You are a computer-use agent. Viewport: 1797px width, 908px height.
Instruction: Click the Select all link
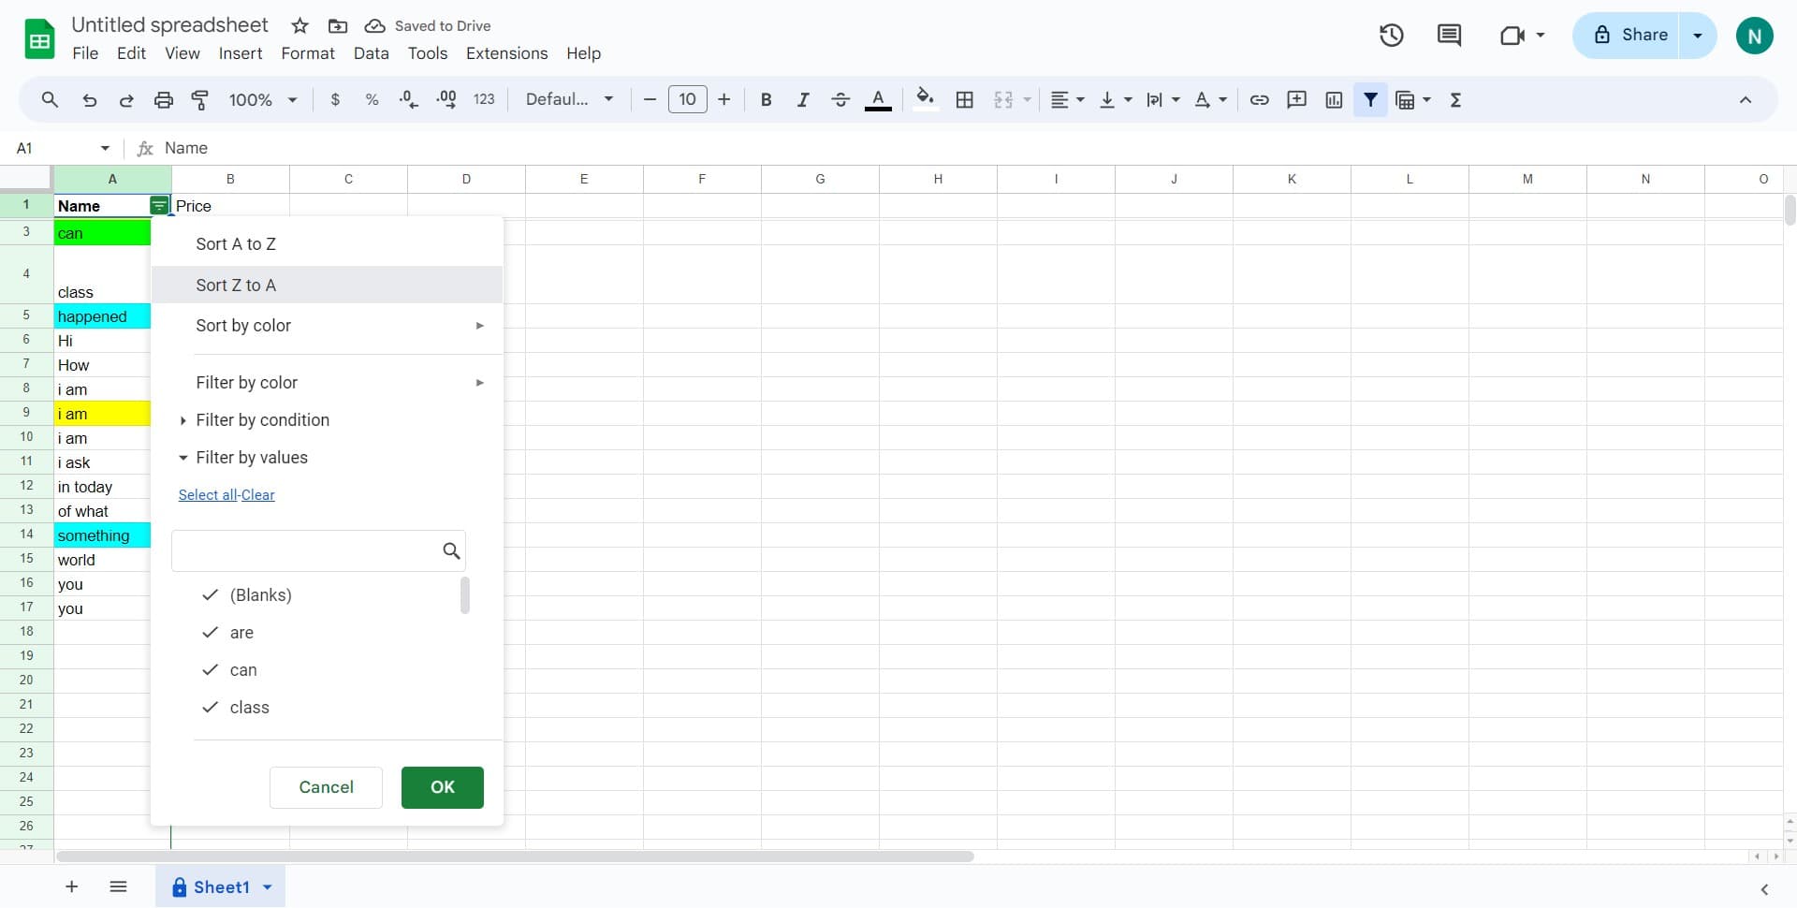(207, 495)
